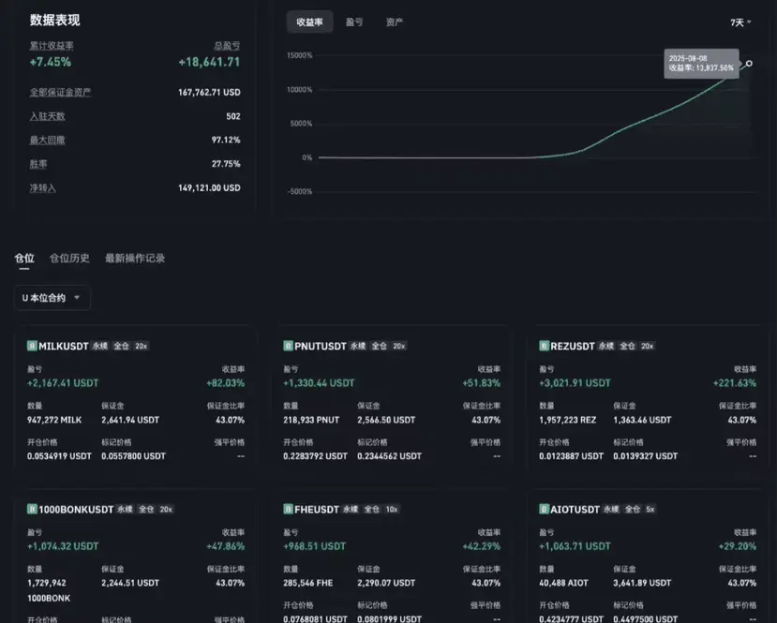The image size is (777, 623).
Task: Click the chart endpoint marker for 2025-08-08
Action: pos(749,64)
